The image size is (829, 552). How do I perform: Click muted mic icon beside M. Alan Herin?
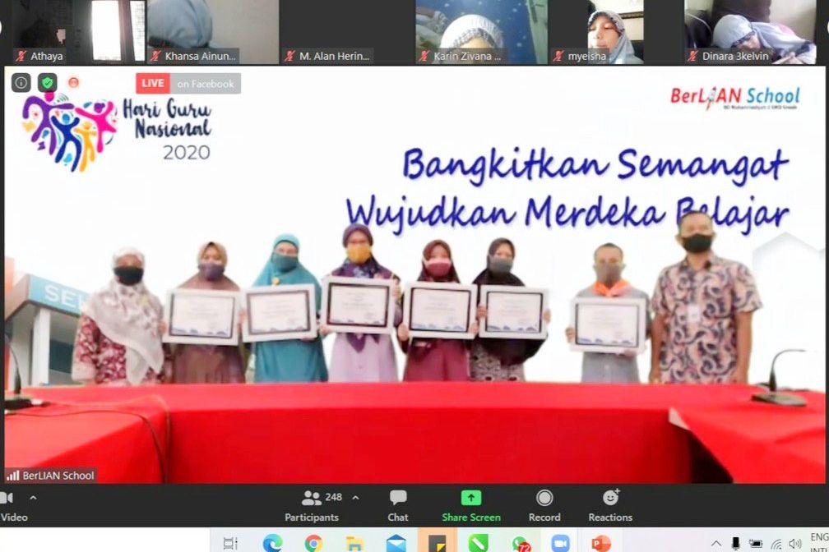tap(289, 56)
